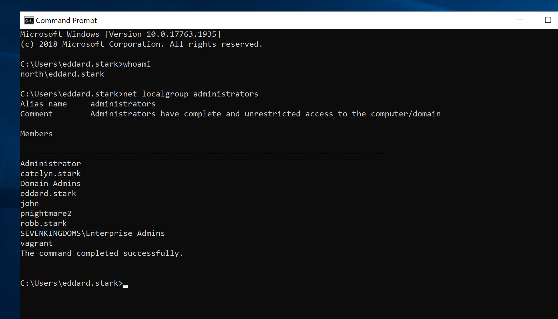Viewport: 558px width, 319px height.
Task: Click the Members heading in output
Action: pyautogui.click(x=36, y=134)
